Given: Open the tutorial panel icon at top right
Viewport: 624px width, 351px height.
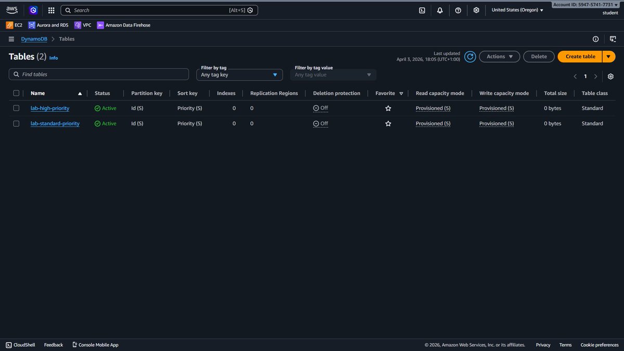Looking at the screenshot, I should (612, 39).
